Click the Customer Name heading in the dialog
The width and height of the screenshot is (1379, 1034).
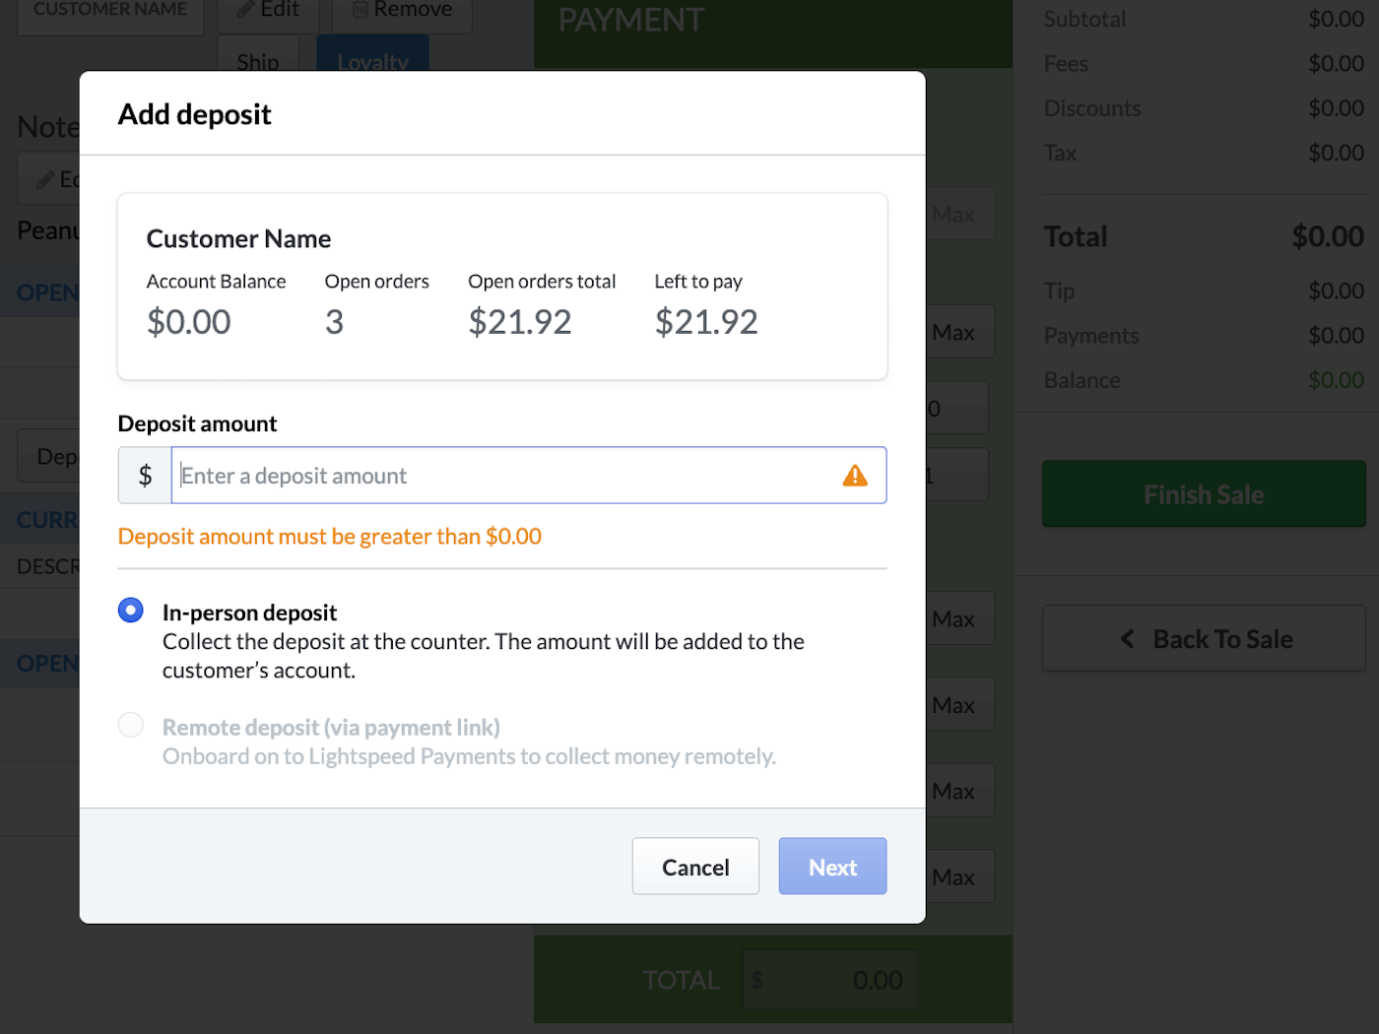[x=238, y=238]
